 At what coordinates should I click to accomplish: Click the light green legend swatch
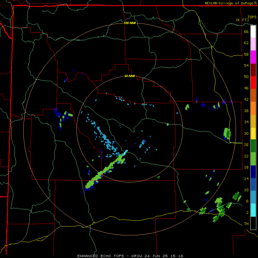coord(253,159)
